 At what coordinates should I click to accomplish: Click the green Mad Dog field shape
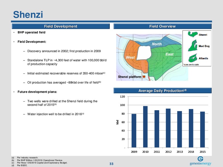point(193,46)
